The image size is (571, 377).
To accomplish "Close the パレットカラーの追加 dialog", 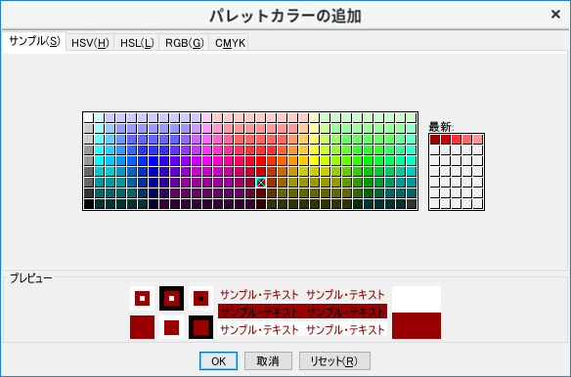I will click(555, 15).
